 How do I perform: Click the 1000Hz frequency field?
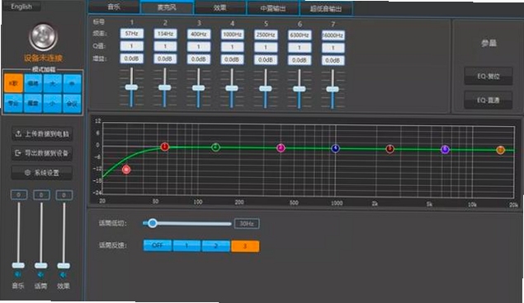pos(232,35)
